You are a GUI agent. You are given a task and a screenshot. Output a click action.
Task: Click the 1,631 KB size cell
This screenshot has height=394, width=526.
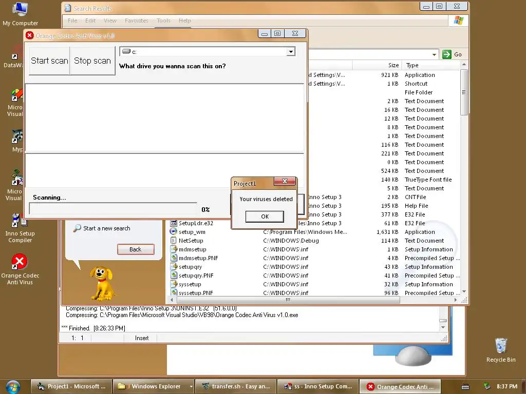(x=387, y=232)
